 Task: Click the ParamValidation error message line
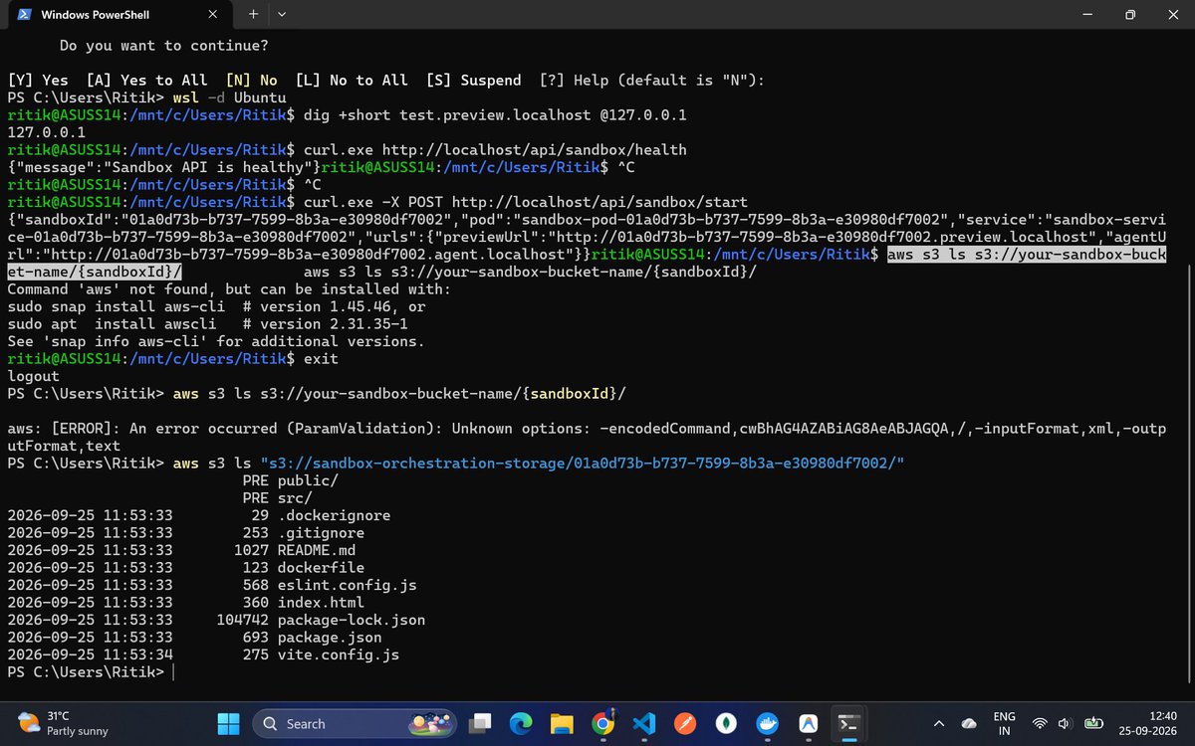pos(588,437)
